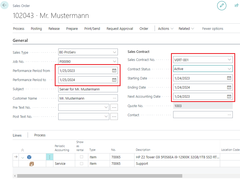Toggle Show as rental for HP Z2 line

(82, 157)
